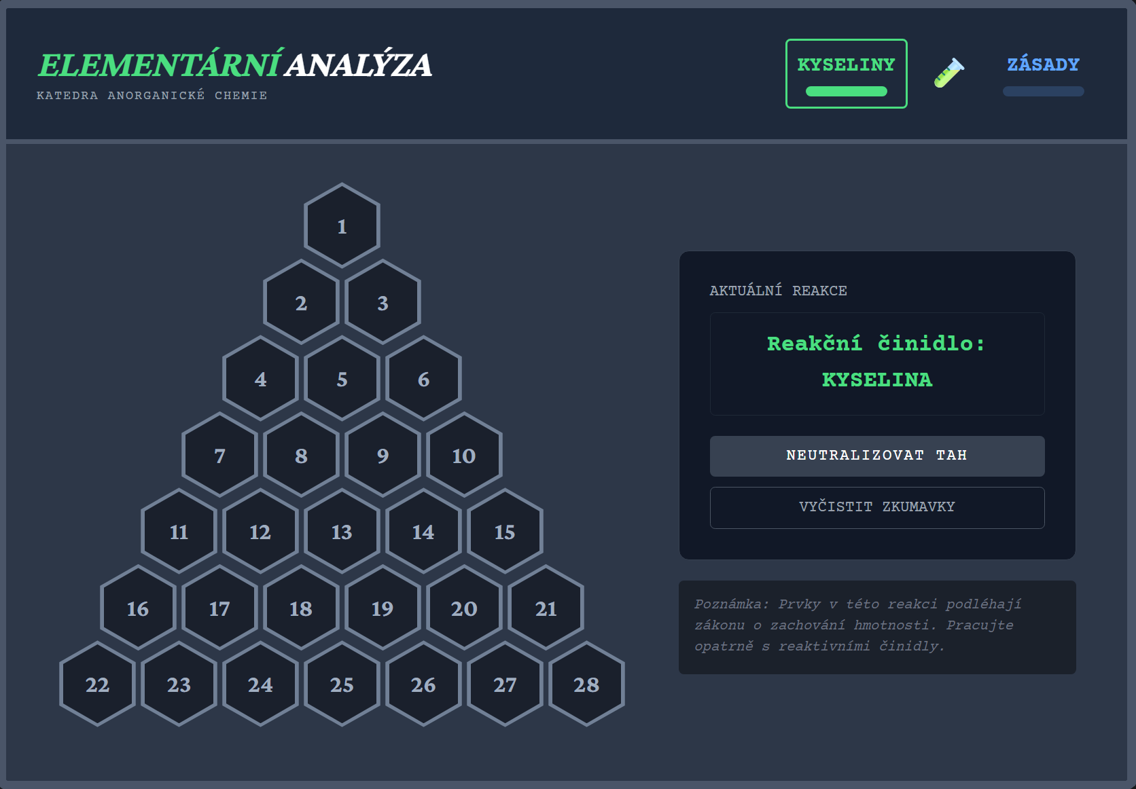Image resolution: width=1136 pixels, height=789 pixels.
Task: Click the green Kyseliny progress bar
Action: [x=846, y=92]
